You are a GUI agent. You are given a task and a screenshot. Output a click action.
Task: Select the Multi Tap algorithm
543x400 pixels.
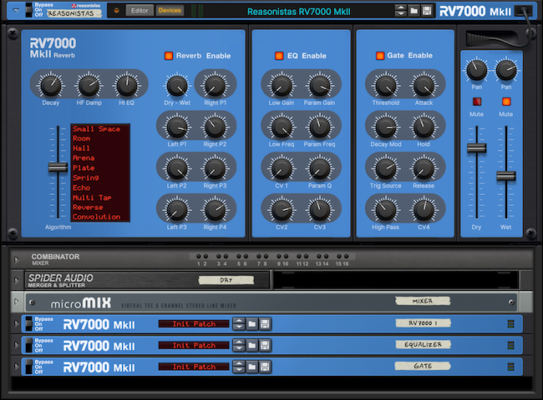(92, 197)
